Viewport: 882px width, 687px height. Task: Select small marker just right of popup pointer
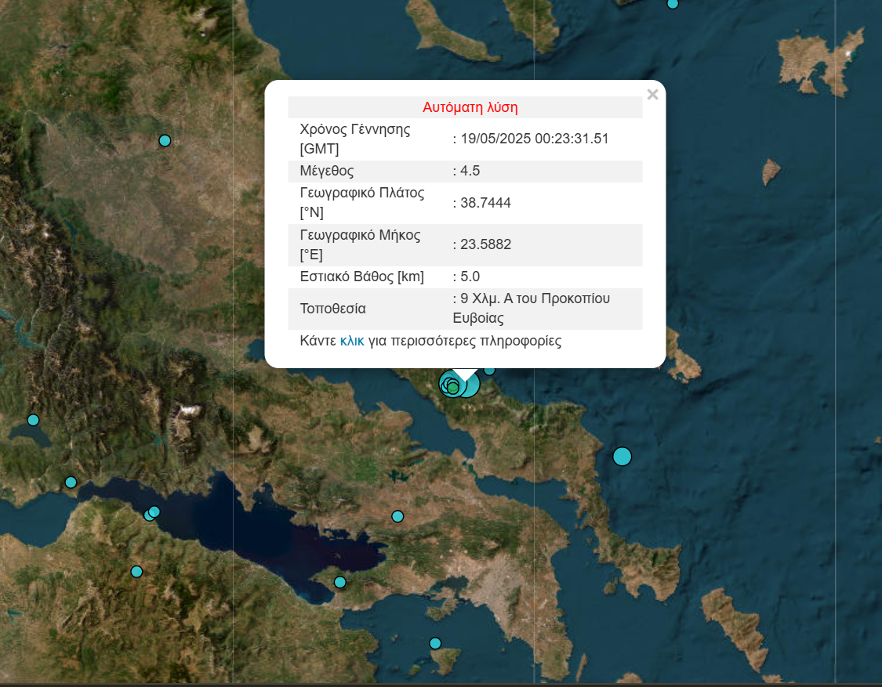(489, 370)
